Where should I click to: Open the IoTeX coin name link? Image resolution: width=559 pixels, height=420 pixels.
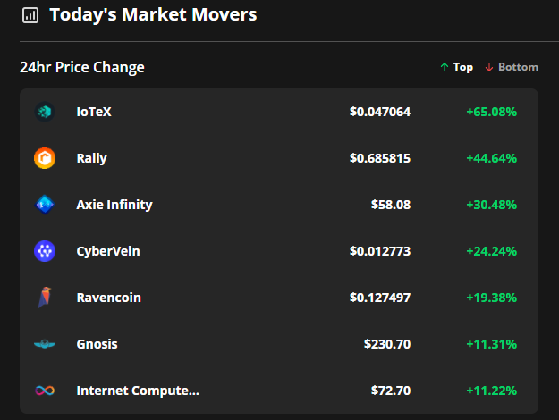(94, 112)
